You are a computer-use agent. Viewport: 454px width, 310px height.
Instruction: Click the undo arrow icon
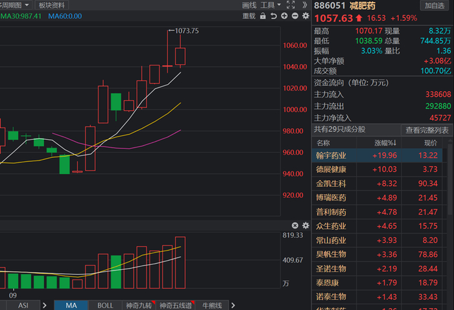click(274, 16)
